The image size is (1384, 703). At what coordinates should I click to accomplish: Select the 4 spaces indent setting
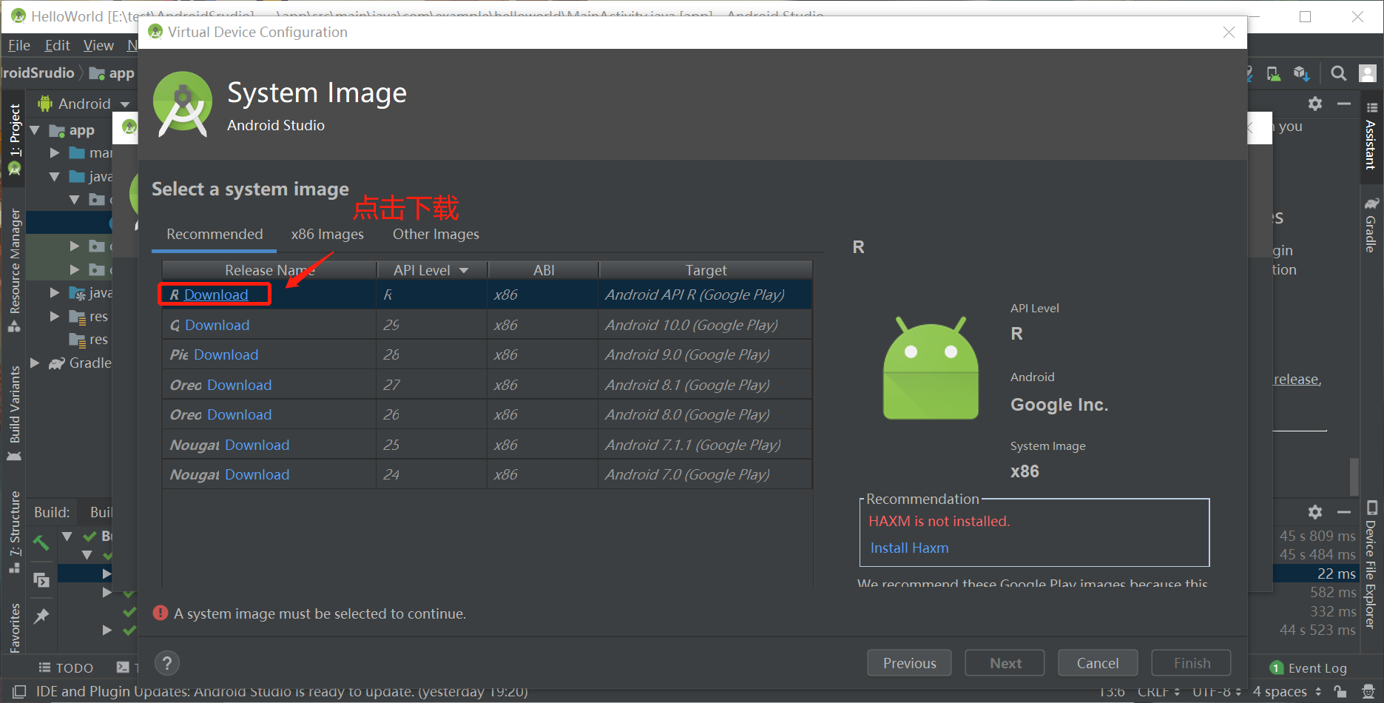click(x=1286, y=692)
